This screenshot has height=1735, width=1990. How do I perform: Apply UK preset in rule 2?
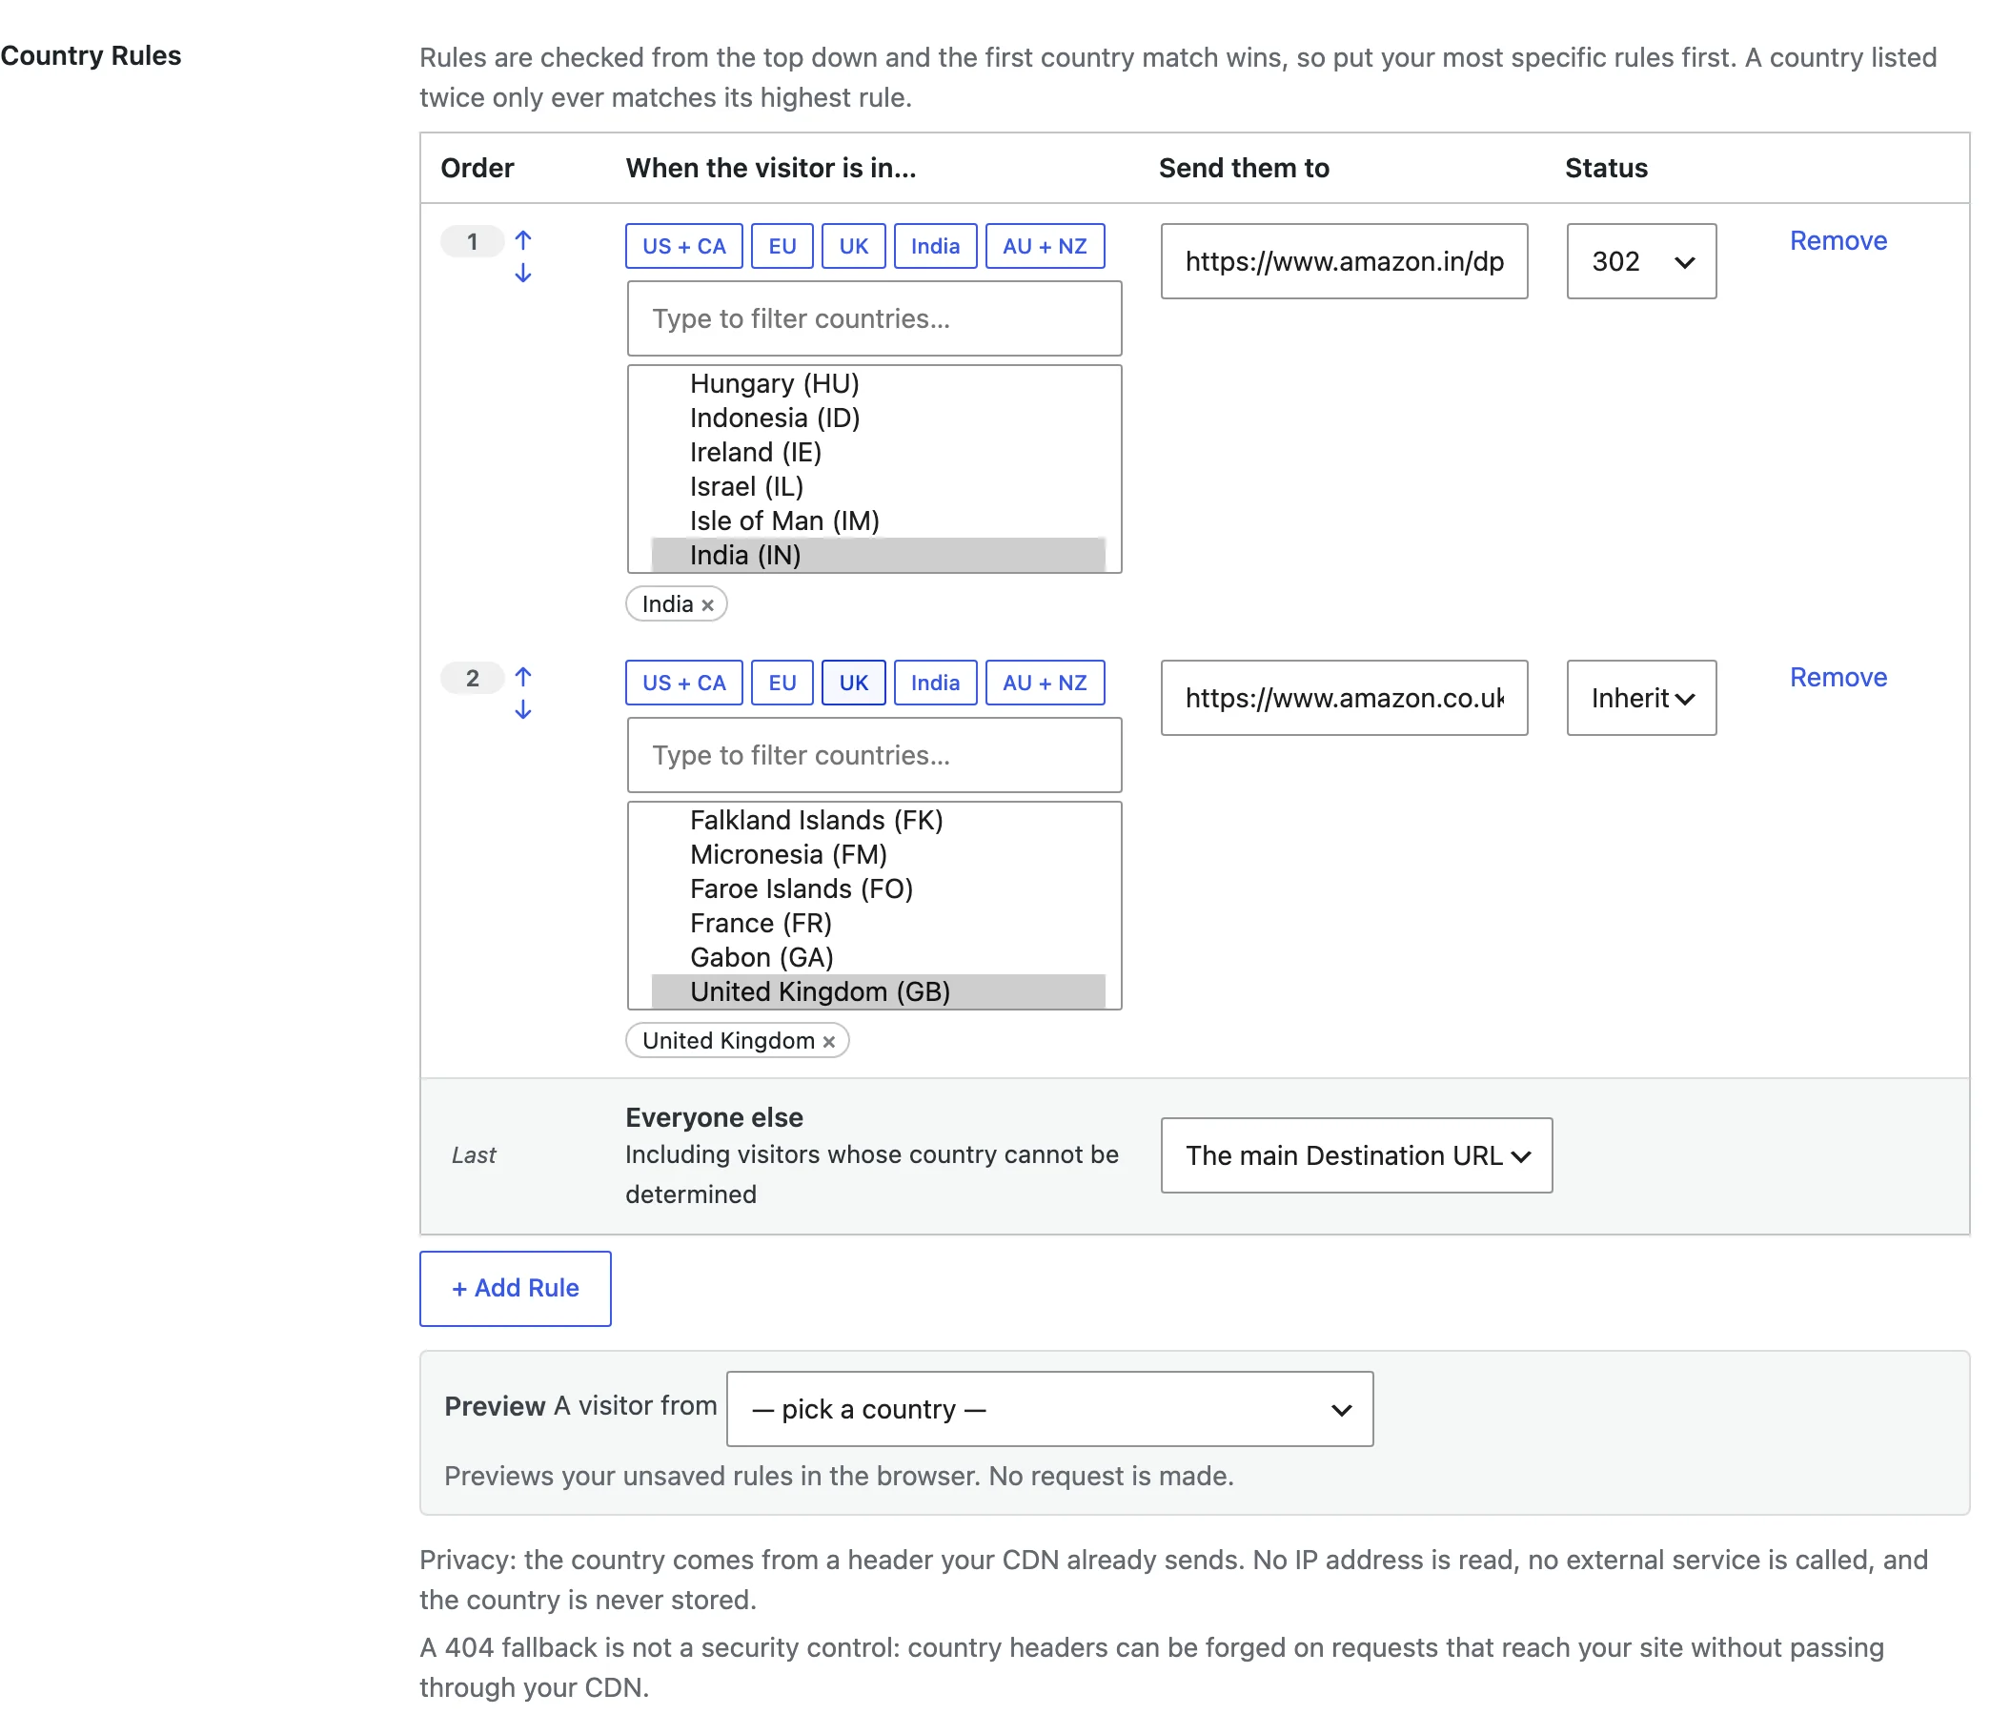853,683
